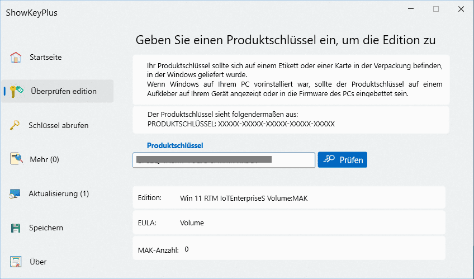
Task: Click the Prüfen button
Action: 343,159
